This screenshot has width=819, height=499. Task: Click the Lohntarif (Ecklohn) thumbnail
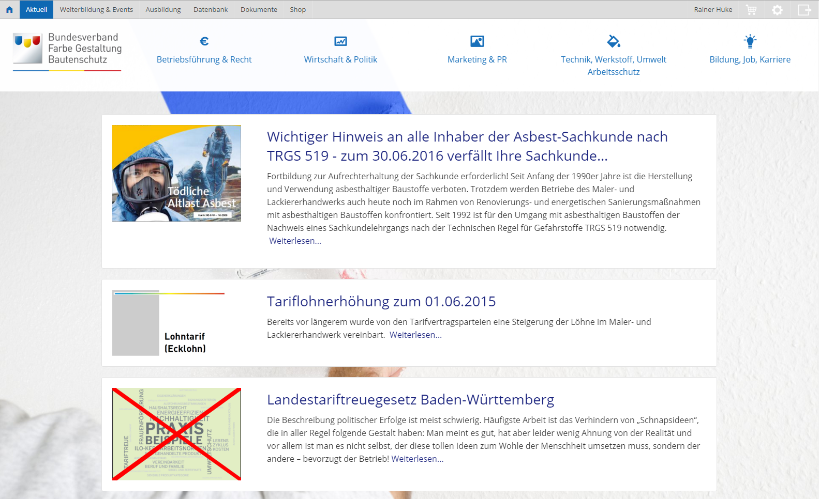click(x=169, y=323)
